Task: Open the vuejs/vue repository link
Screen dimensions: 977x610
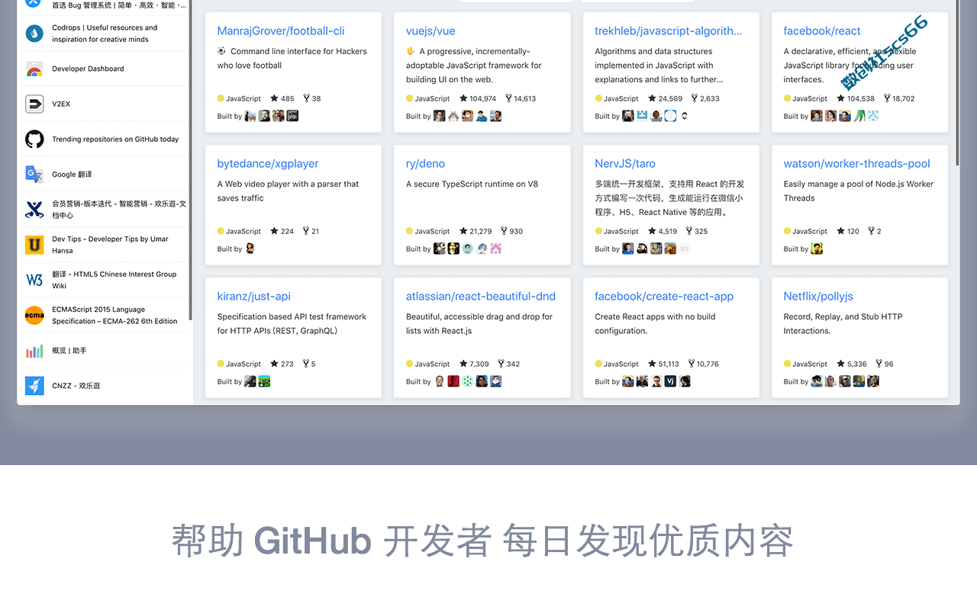Action: click(430, 31)
